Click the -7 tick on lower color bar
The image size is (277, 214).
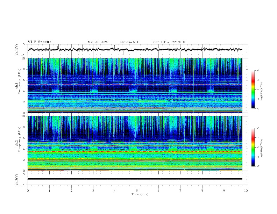tap(258, 166)
